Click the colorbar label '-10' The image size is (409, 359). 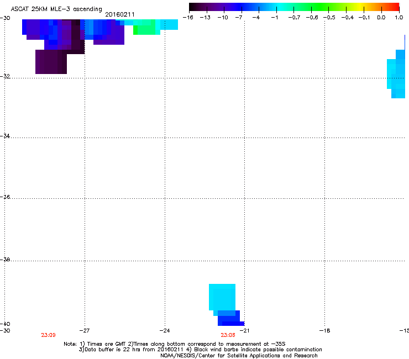(223, 18)
